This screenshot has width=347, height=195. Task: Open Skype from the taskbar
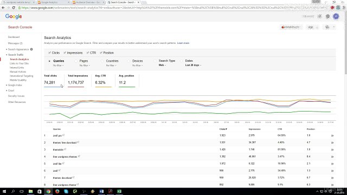point(66,191)
